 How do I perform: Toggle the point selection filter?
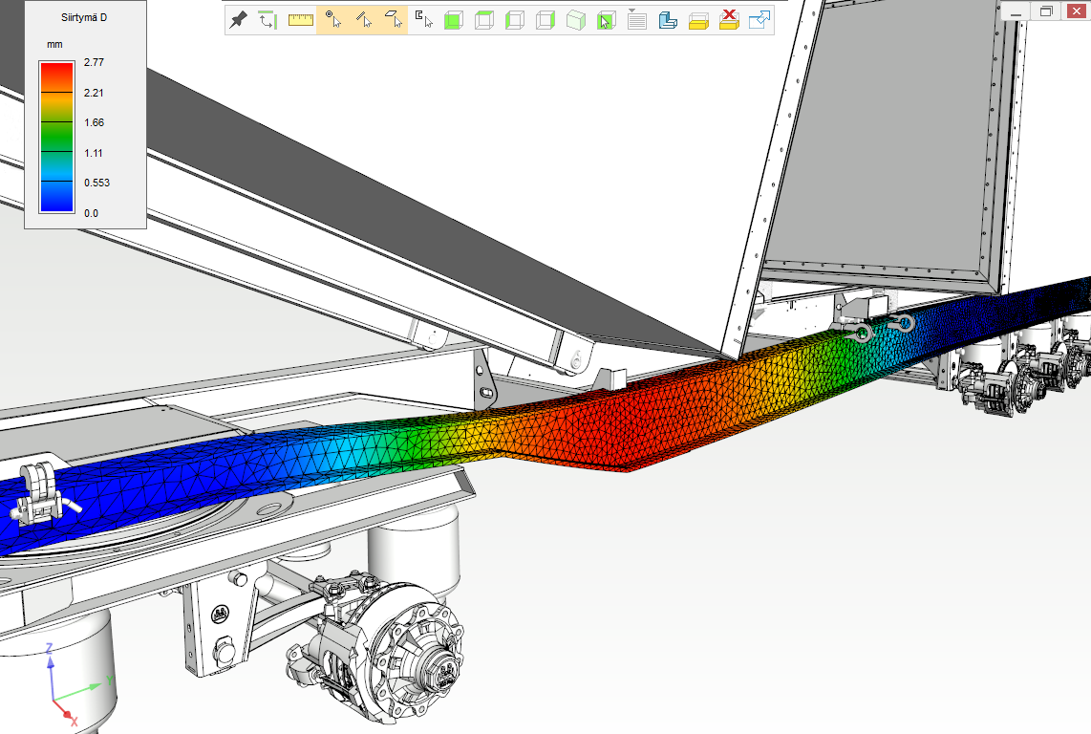click(332, 19)
